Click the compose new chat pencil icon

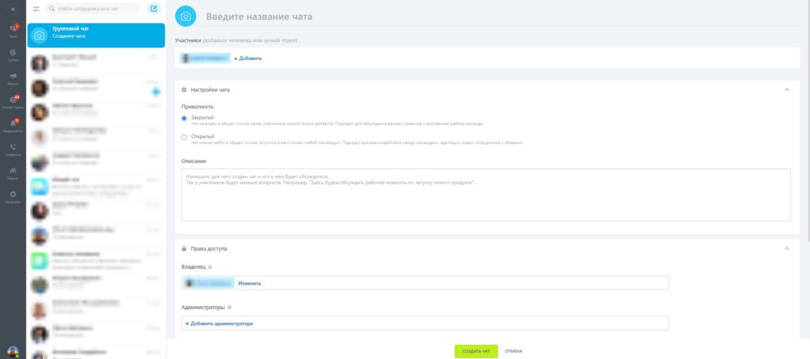coord(153,9)
